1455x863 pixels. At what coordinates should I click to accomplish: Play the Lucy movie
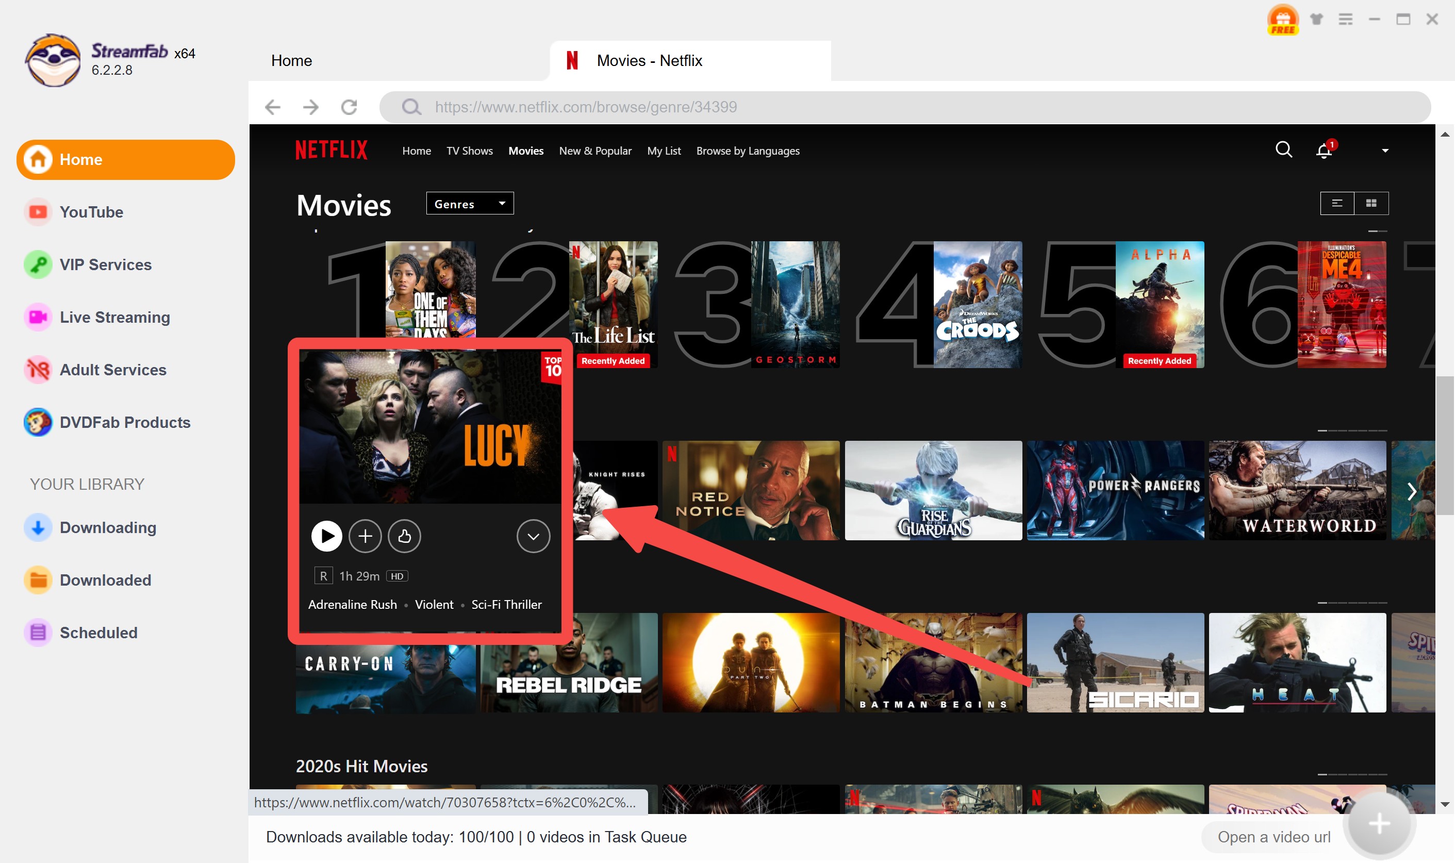[327, 536]
